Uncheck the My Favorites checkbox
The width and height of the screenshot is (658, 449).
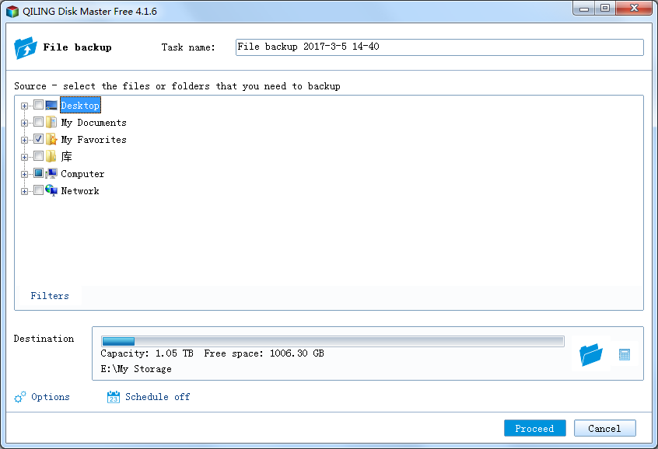coord(38,139)
